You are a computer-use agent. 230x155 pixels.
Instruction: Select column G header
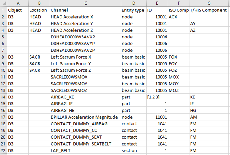[x=209, y=3]
